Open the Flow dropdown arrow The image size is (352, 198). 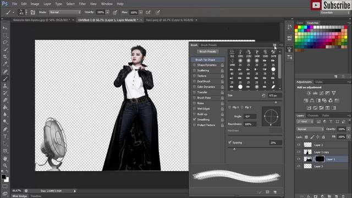pos(141,12)
